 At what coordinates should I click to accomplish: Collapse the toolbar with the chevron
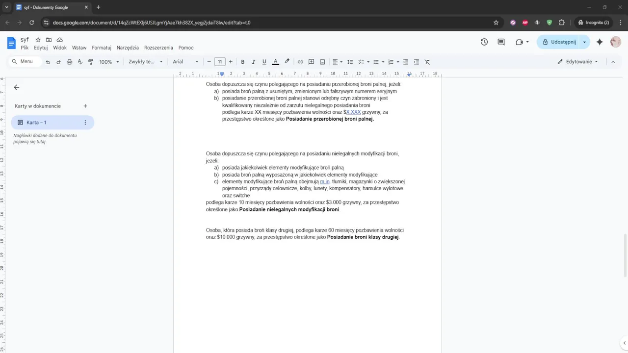pyautogui.click(x=613, y=62)
